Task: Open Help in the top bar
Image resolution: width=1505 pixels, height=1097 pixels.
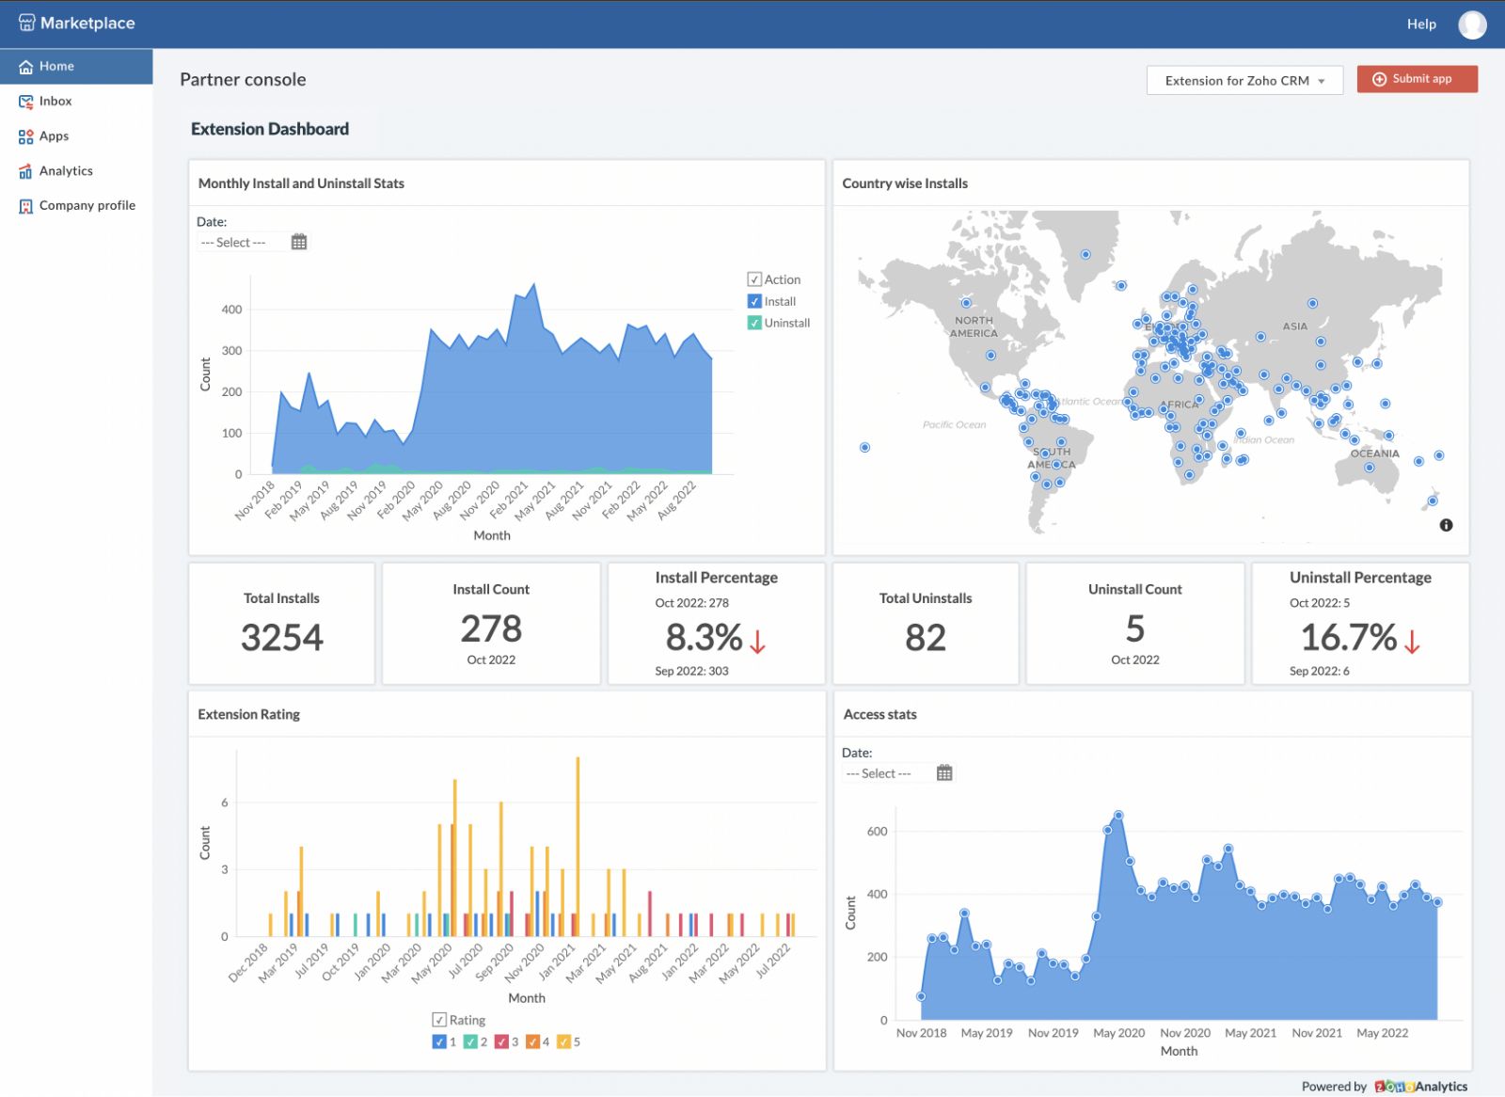Action: (x=1420, y=24)
